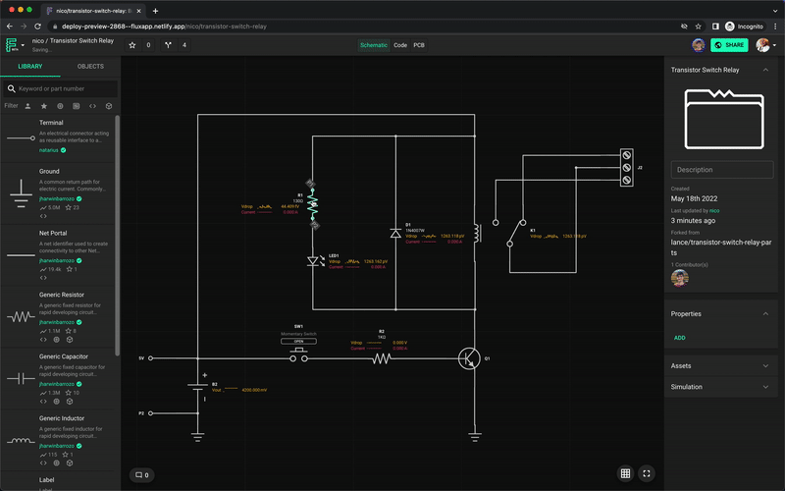This screenshot has height=491, width=785.
Task: Open the comments counter button
Action: click(x=142, y=475)
